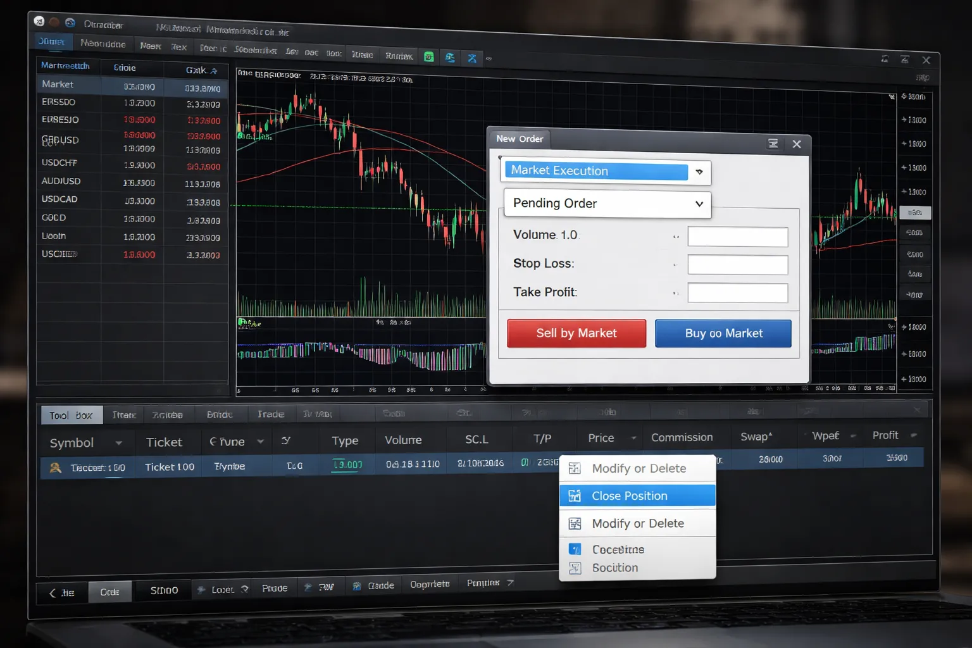Select the USDCHF row in Market Watch
Image resolution: width=972 pixels, height=648 pixels.
(132, 164)
